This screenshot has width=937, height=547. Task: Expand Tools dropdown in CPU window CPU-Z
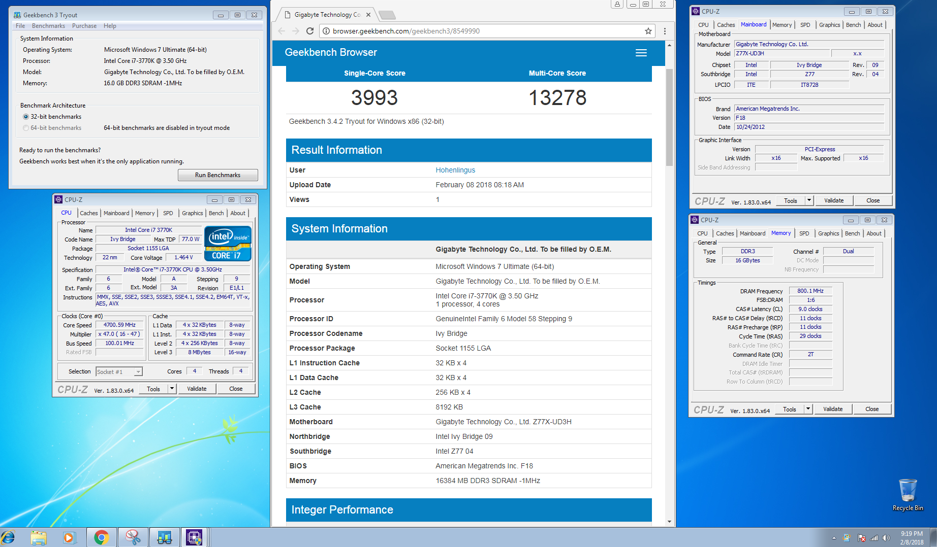(172, 389)
